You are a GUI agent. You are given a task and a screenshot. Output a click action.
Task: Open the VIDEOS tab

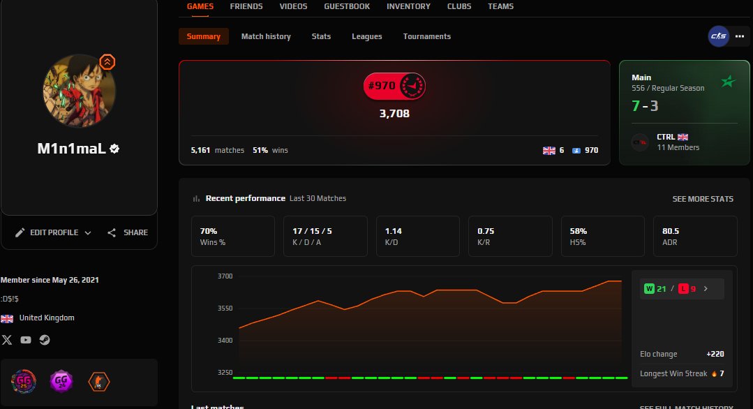(293, 6)
